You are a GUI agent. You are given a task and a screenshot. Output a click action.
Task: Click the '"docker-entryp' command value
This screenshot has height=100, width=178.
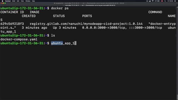click(x=162, y=24)
